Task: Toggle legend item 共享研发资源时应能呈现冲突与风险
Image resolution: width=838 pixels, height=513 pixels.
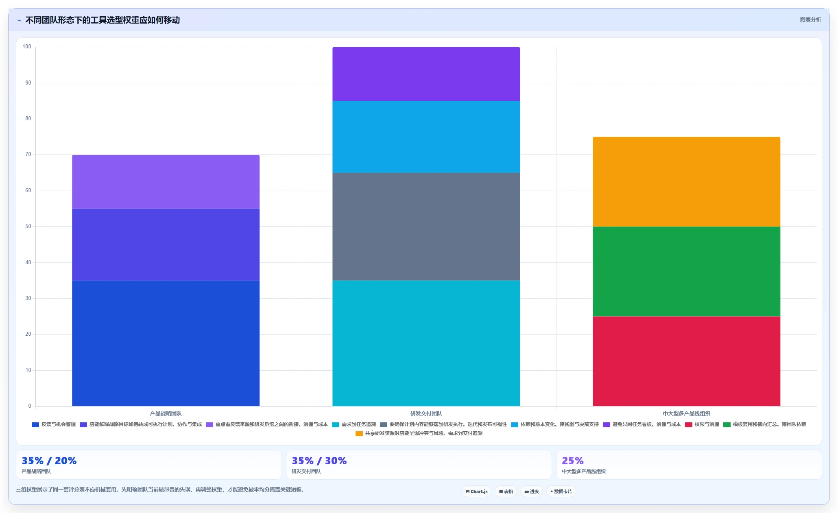Action: 419,433
